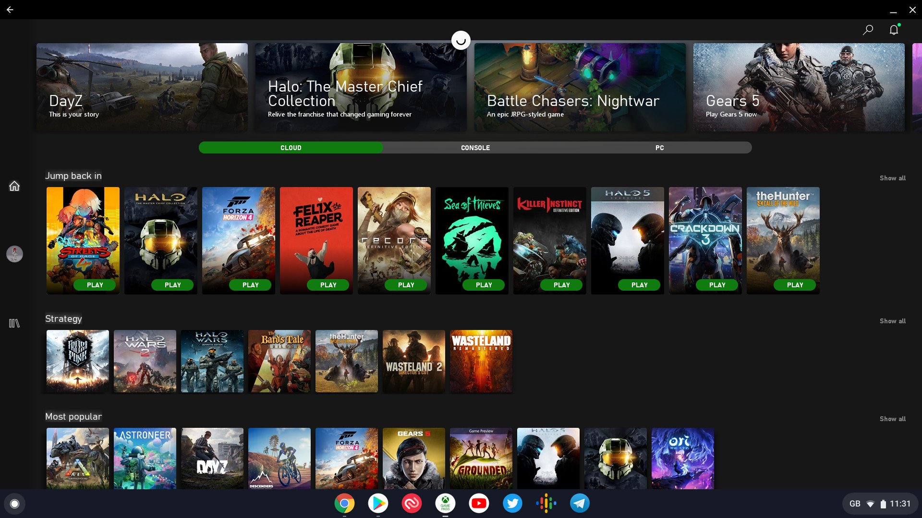Open YouTube from taskbar
Viewport: 922px width, 518px height.
(478, 504)
